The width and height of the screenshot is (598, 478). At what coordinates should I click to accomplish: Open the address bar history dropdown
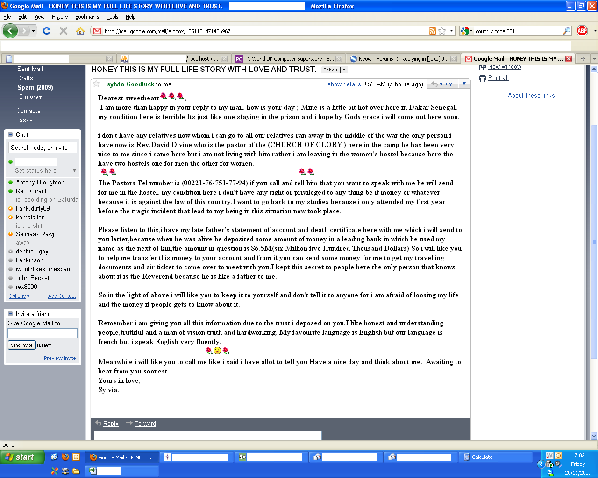coord(451,31)
